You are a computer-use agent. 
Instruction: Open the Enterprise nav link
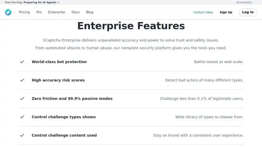56,12
